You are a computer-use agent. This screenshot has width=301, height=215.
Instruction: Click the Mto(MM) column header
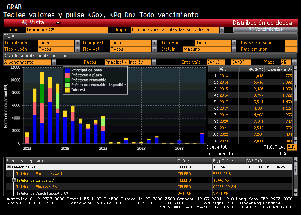pyautogui.click(x=255, y=69)
